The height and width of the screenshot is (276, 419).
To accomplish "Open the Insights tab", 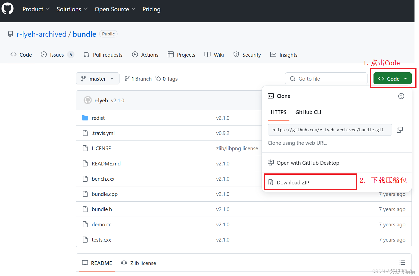I will pyautogui.click(x=284, y=55).
